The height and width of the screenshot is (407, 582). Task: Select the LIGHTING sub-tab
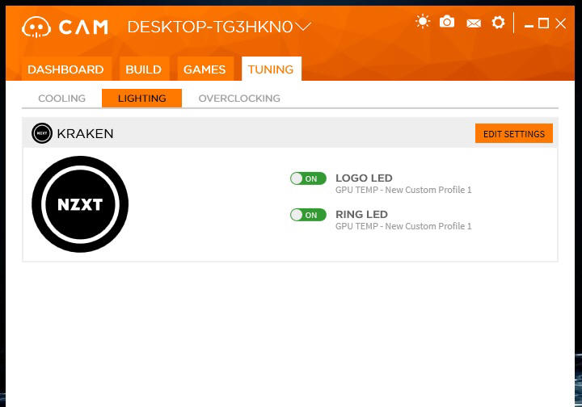tap(141, 99)
